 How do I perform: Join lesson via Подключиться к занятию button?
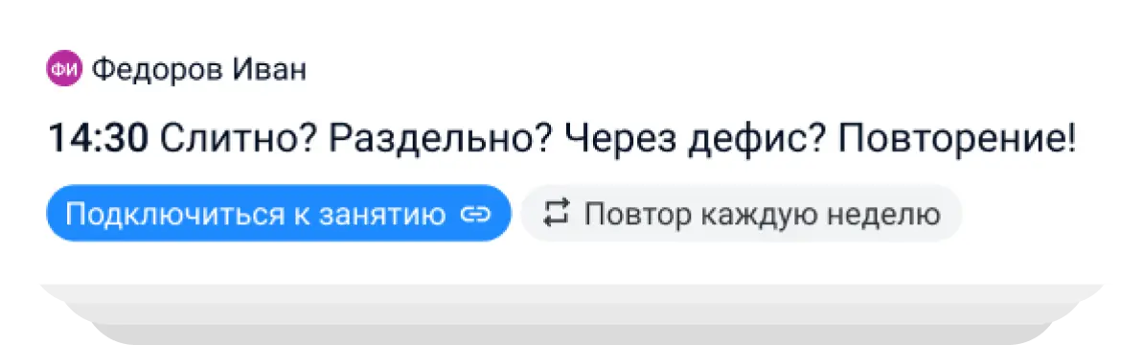pyautogui.click(x=279, y=213)
